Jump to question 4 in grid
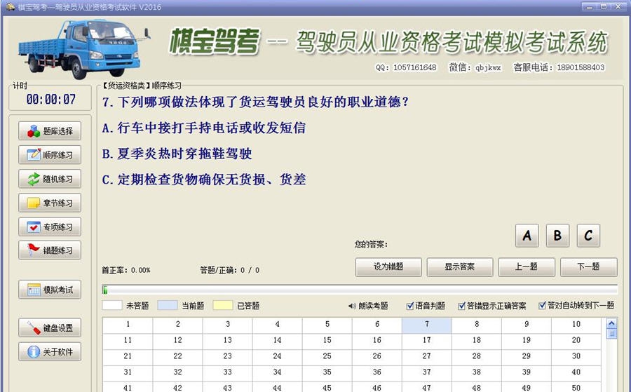This screenshot has width=631, height=392. [x=277, y=325]
